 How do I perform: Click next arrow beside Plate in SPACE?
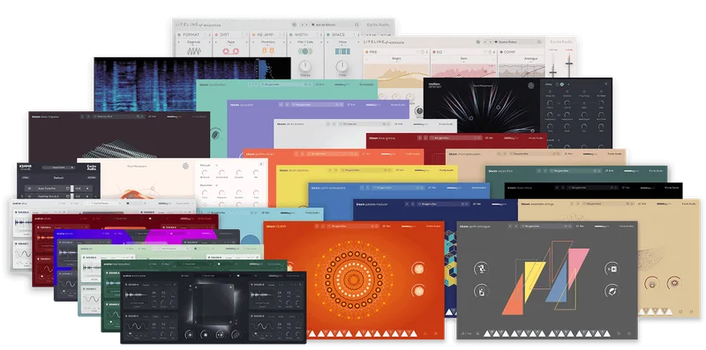click(357, 41)
